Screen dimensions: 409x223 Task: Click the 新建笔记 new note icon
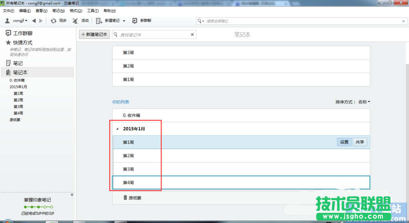[99, 21]
